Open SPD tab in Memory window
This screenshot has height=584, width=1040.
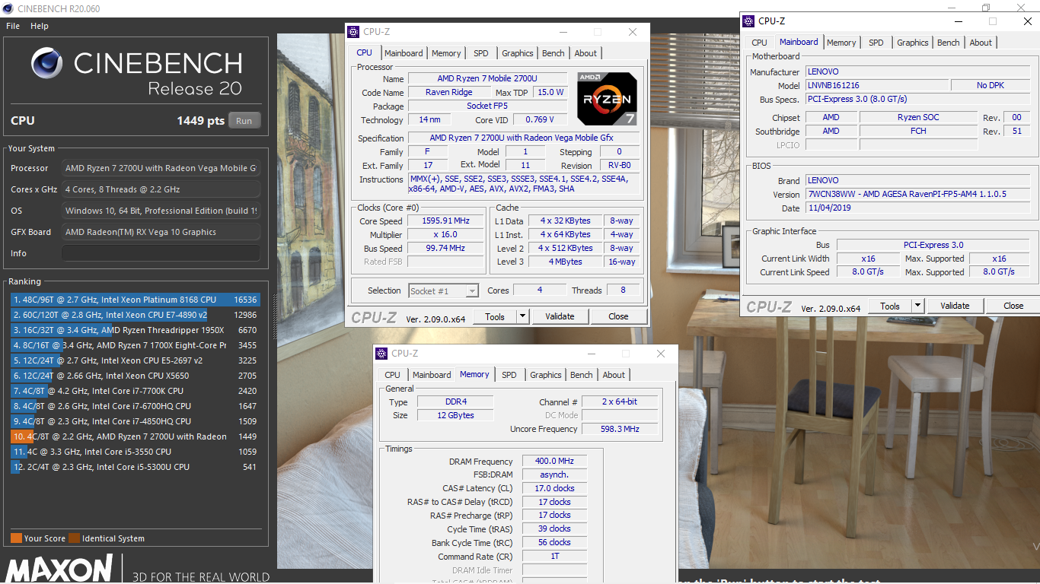(509, 375)
